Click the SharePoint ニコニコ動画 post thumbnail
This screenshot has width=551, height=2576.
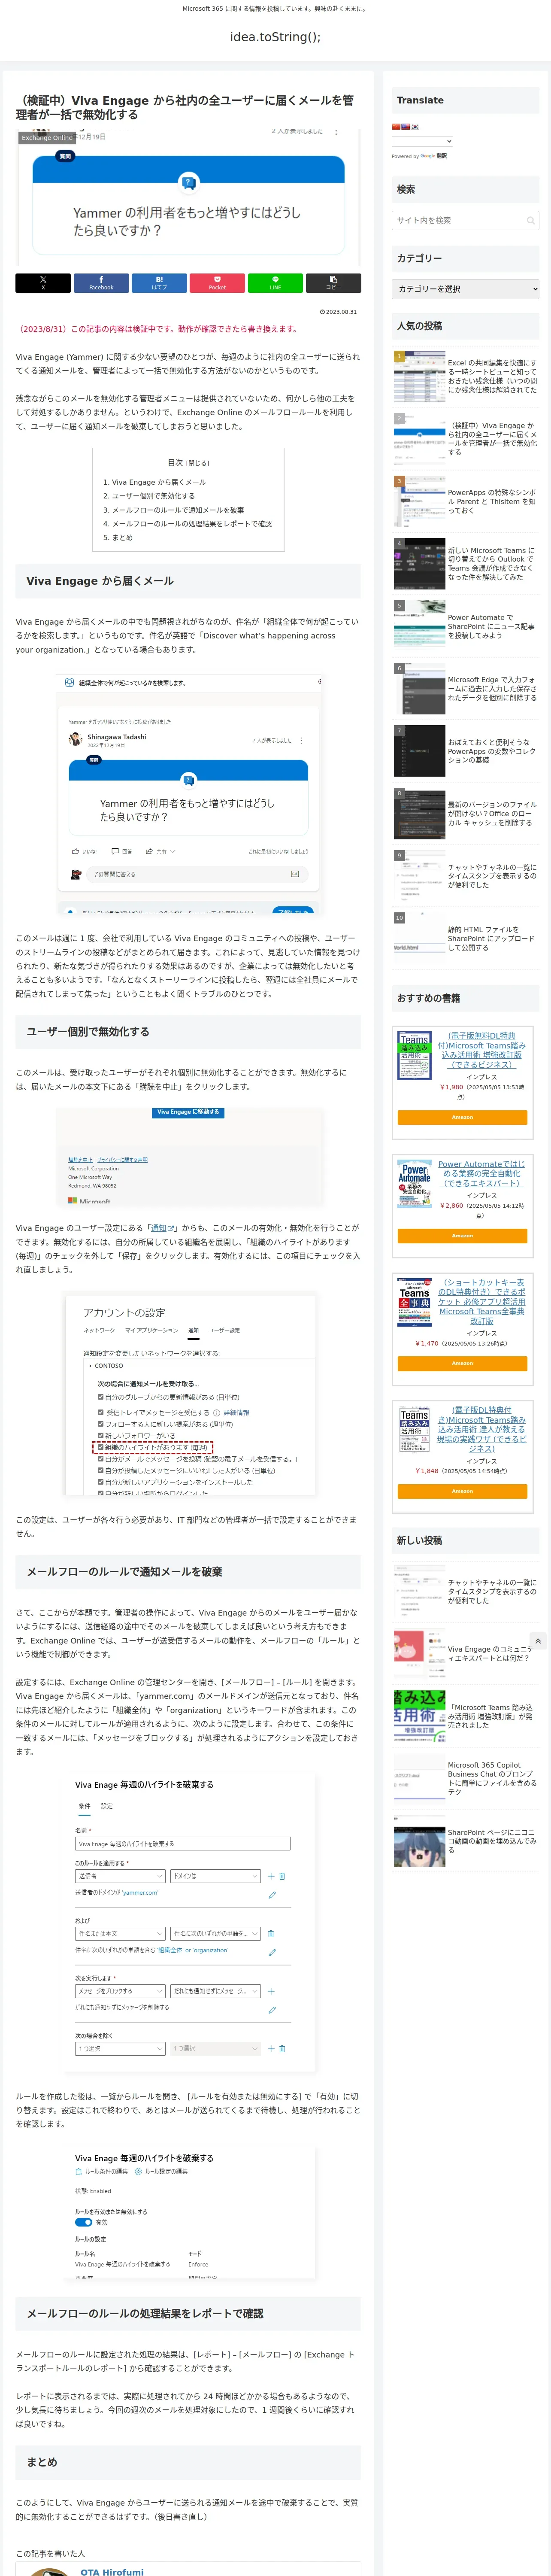pyautogui.click(x=419, y=1841)
